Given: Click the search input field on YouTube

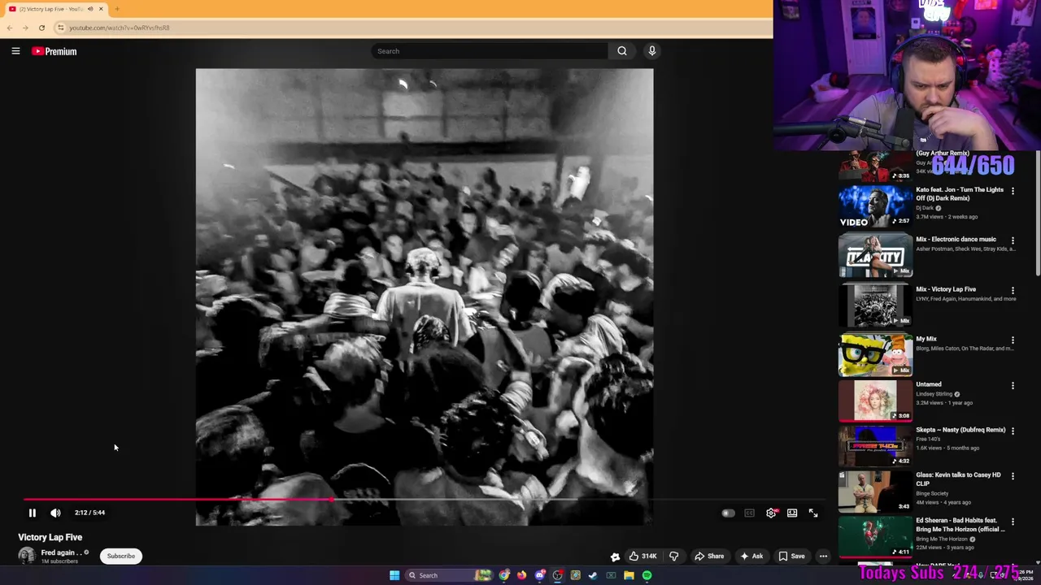Looking at the screenshot, I should click(490, 51).
